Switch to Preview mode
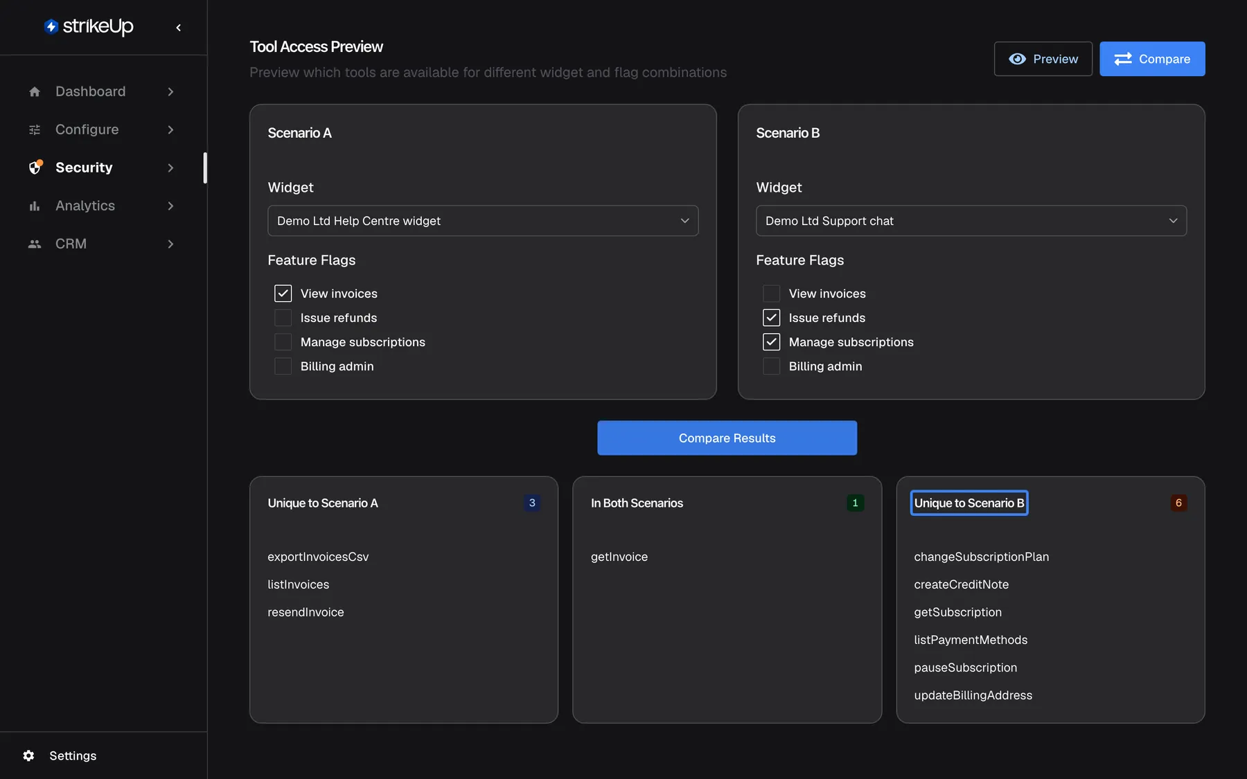 [x=1043, y=59]
